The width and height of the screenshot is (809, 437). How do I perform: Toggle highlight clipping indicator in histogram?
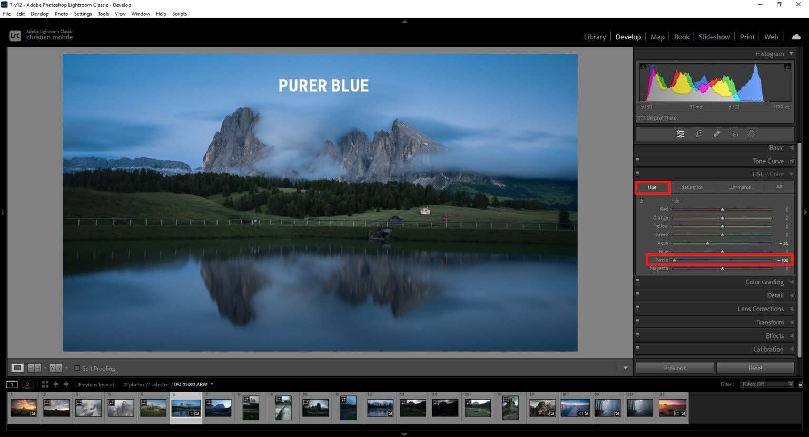click(787, 67)
